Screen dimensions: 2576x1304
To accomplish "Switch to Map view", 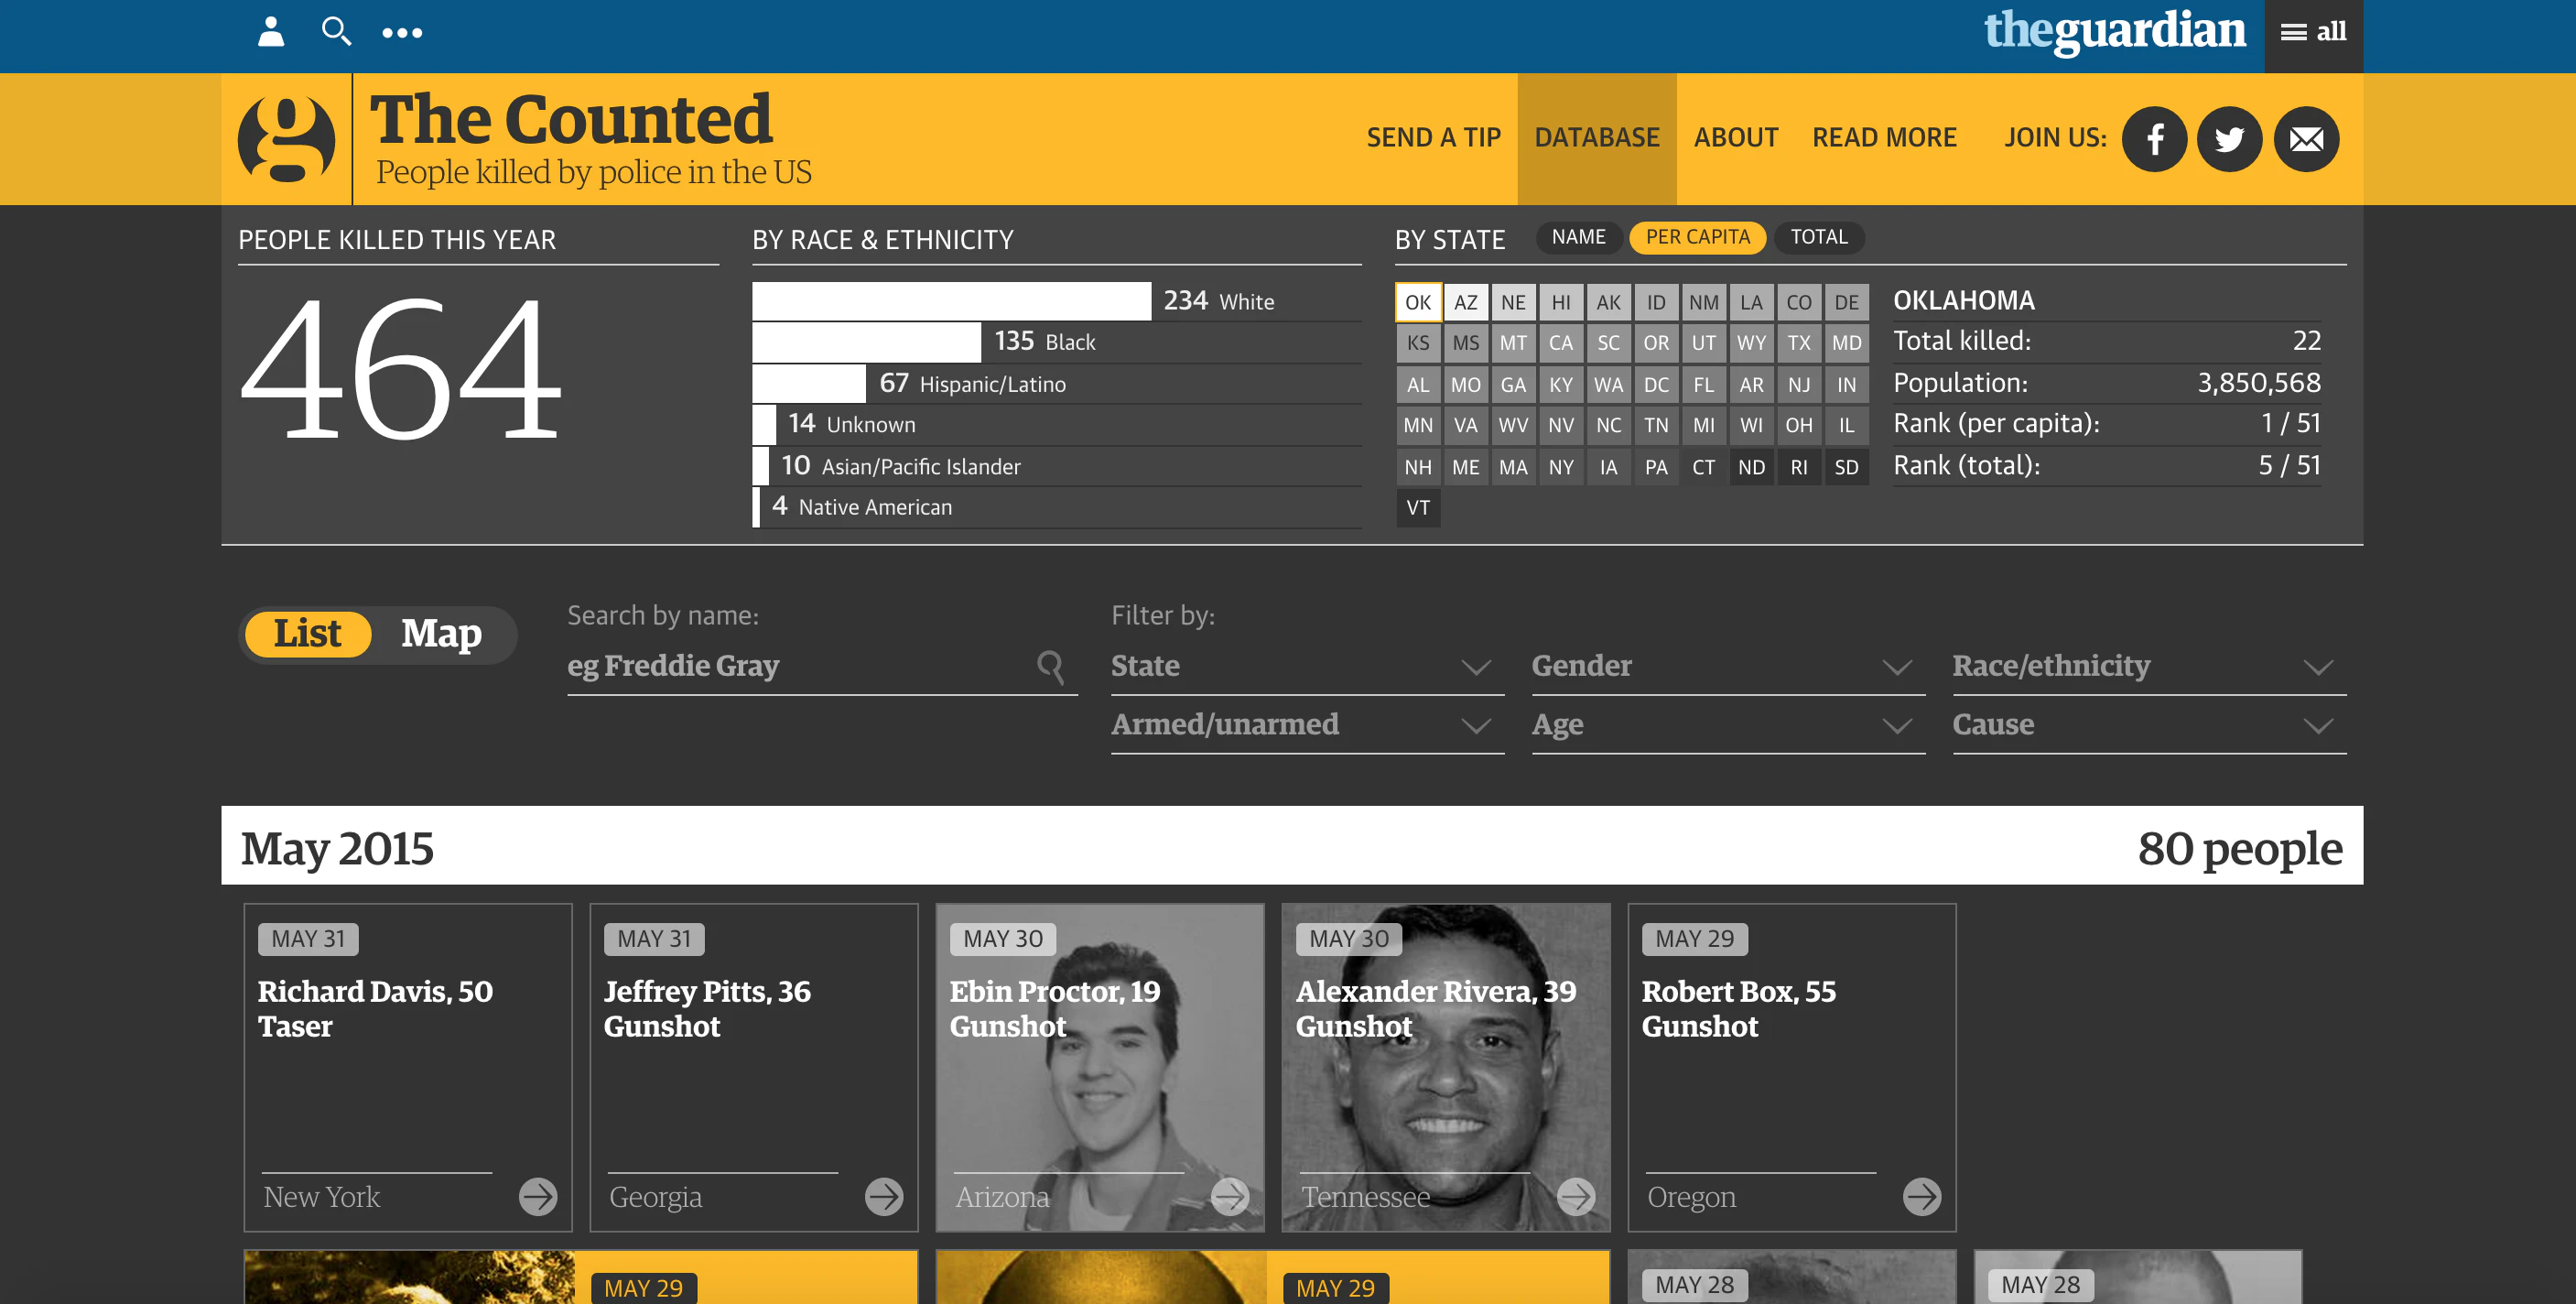I will coord(441,634).
